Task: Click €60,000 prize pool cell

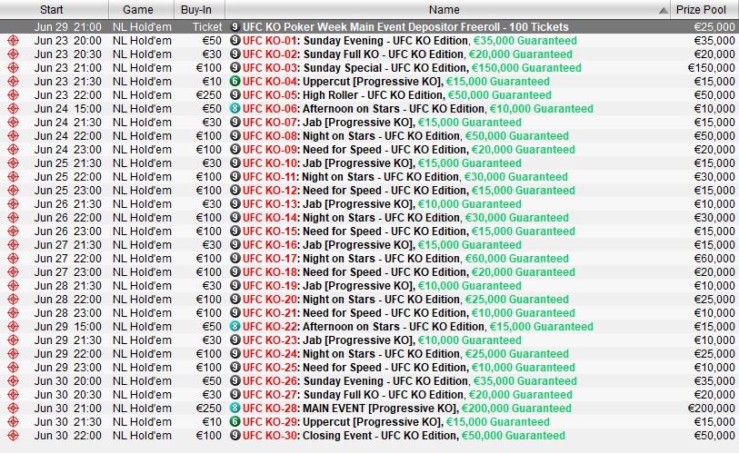Action: 714,259
